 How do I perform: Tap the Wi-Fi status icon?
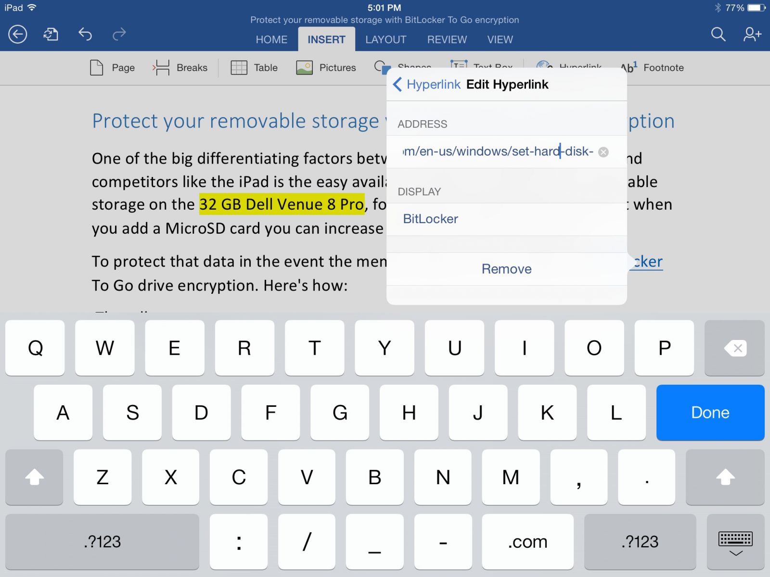click(32, 8)
